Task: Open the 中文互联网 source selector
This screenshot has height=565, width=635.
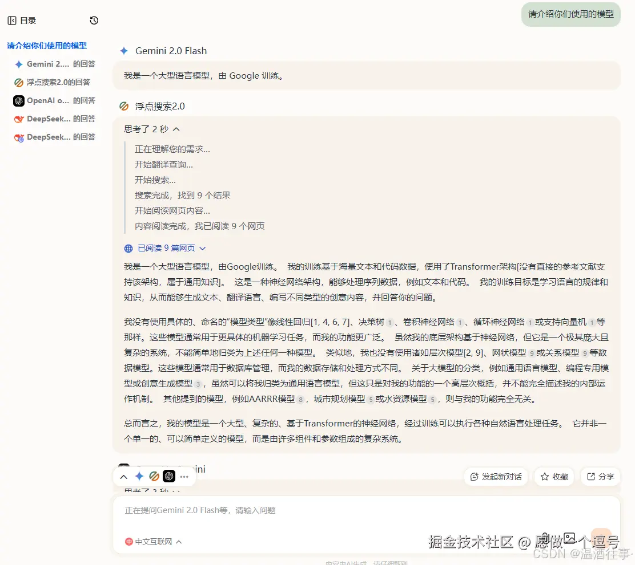Action: (152, 542)
